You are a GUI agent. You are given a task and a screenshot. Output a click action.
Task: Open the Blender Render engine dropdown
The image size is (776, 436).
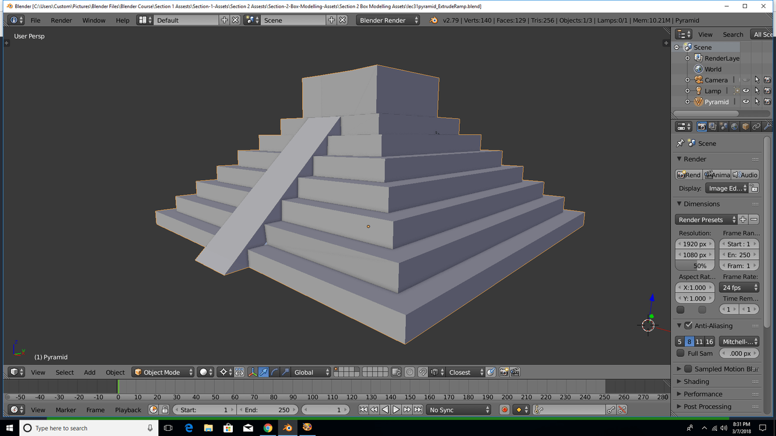click(388, 20)
